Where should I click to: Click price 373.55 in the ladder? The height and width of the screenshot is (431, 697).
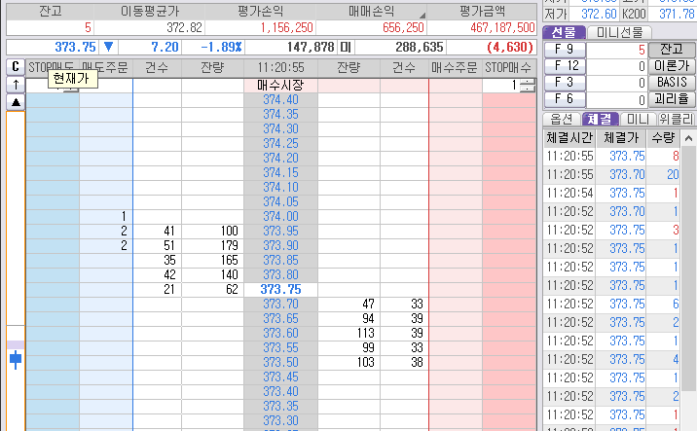click(280, 348)
